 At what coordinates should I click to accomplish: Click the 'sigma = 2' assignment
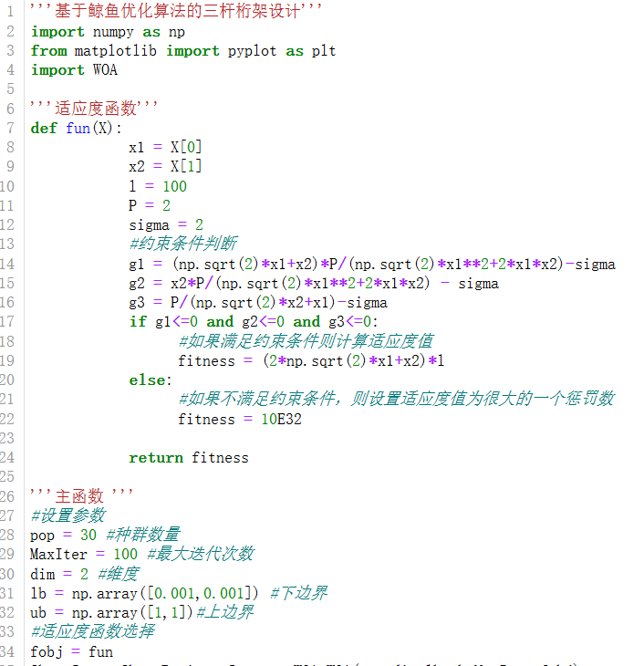(166, 224)
